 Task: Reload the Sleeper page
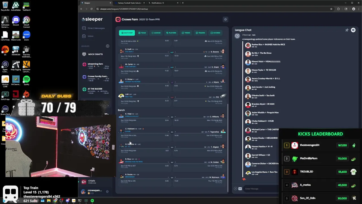click(x=91, y=9)
